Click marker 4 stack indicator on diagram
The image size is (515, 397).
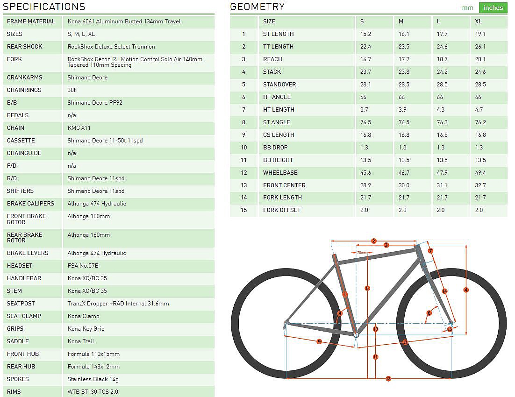[466, 290]
